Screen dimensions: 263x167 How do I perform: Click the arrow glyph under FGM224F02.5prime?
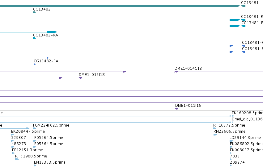click(35, 128)
